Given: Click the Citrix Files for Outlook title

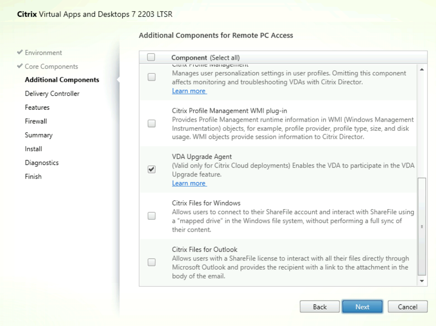Looking at the screenshot, I should coord(204,249).
